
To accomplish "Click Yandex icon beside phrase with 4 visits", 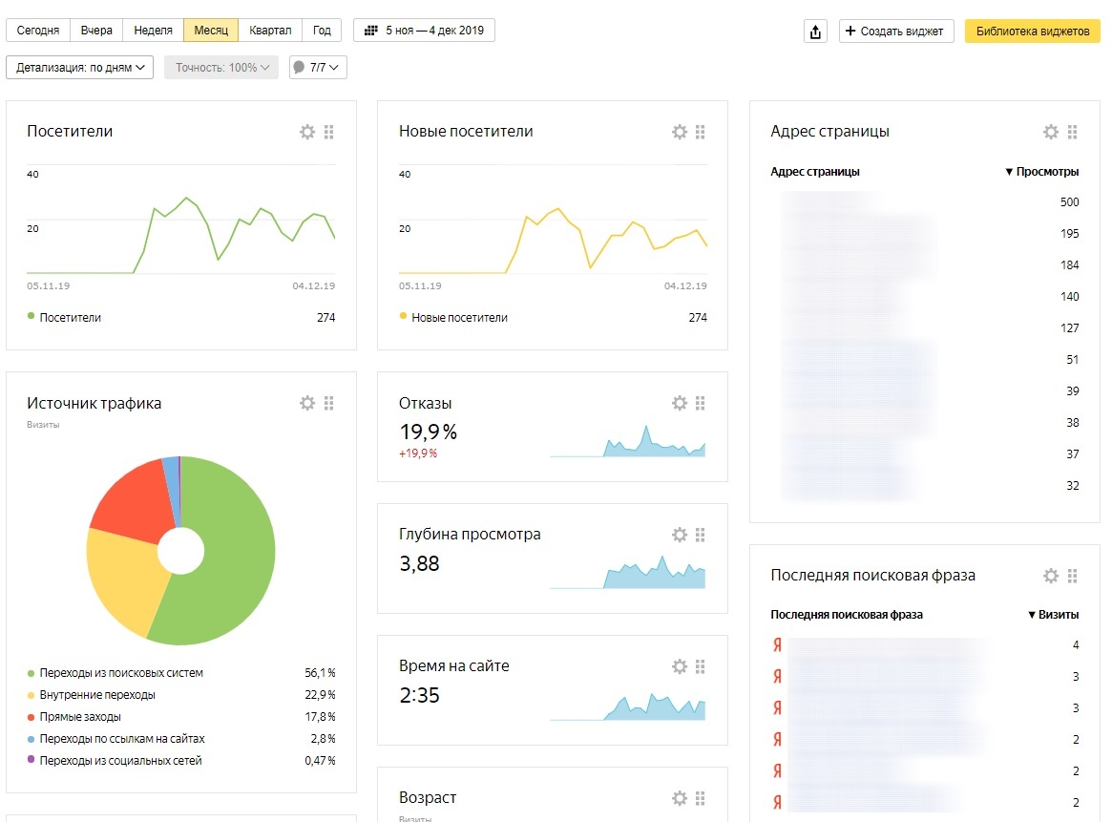I will click(x=777, y=644).
